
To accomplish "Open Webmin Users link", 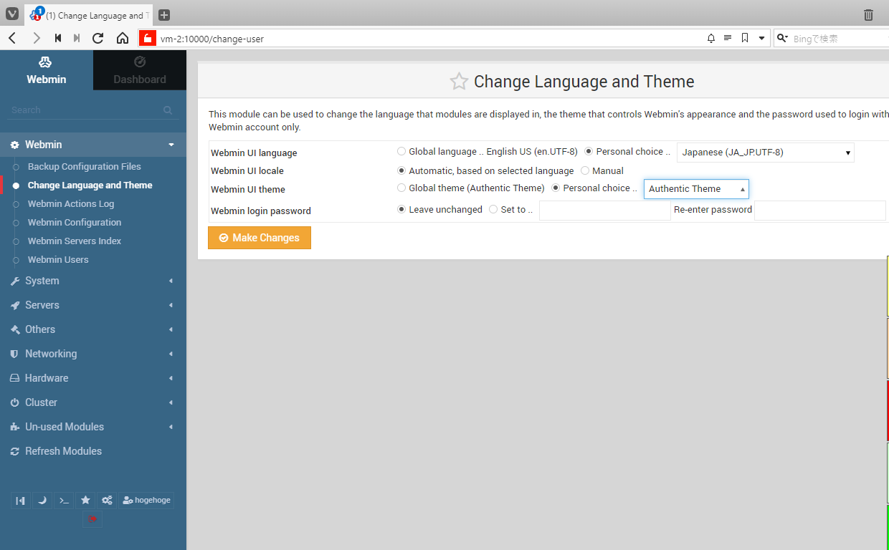I will tap(58, 259).
